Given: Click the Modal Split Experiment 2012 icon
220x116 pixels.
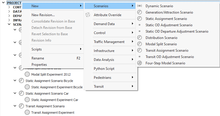Looking at the screenshot, I should 27,74.
